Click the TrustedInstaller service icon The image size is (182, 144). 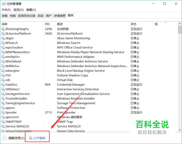pos(3,98)
